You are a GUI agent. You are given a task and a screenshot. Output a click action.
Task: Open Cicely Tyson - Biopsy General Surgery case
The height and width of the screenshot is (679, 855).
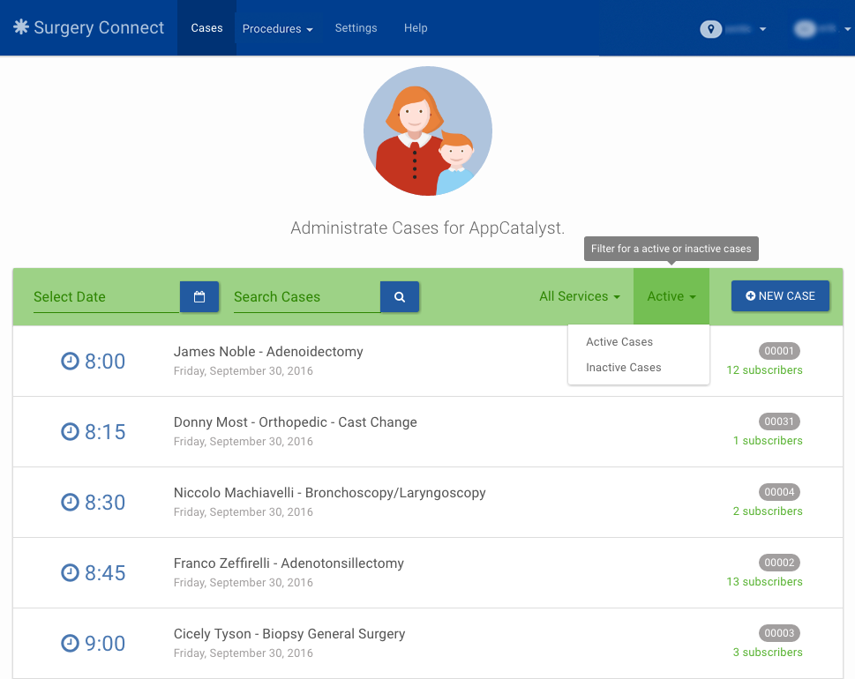pos(289,634)
